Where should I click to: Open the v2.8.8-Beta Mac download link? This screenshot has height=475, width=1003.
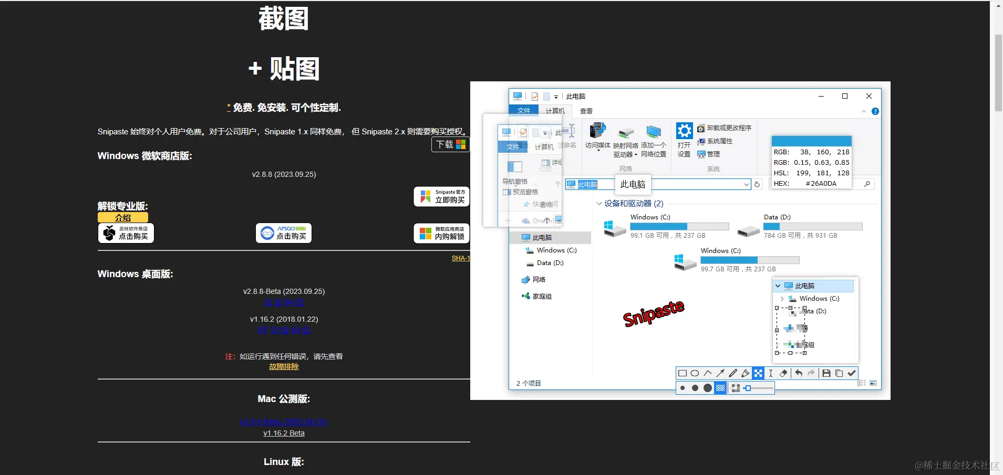(x=284, y=422)
